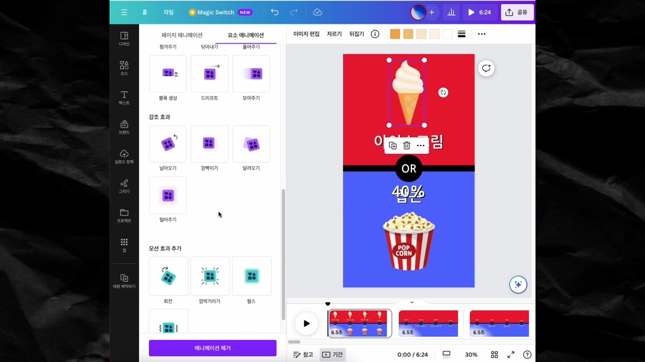Select the peach color swatch
This screenshot has height=362, width=645.
(421, 34)
